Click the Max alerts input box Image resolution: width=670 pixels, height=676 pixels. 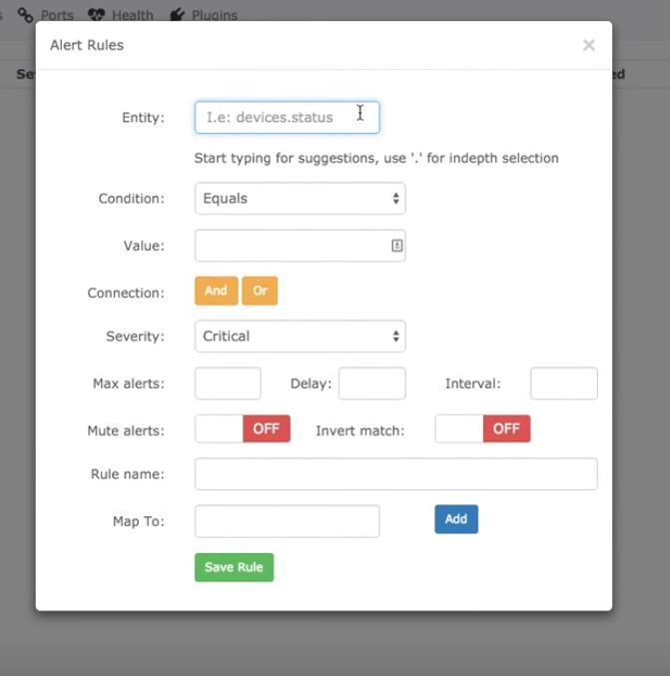(228, 383)
